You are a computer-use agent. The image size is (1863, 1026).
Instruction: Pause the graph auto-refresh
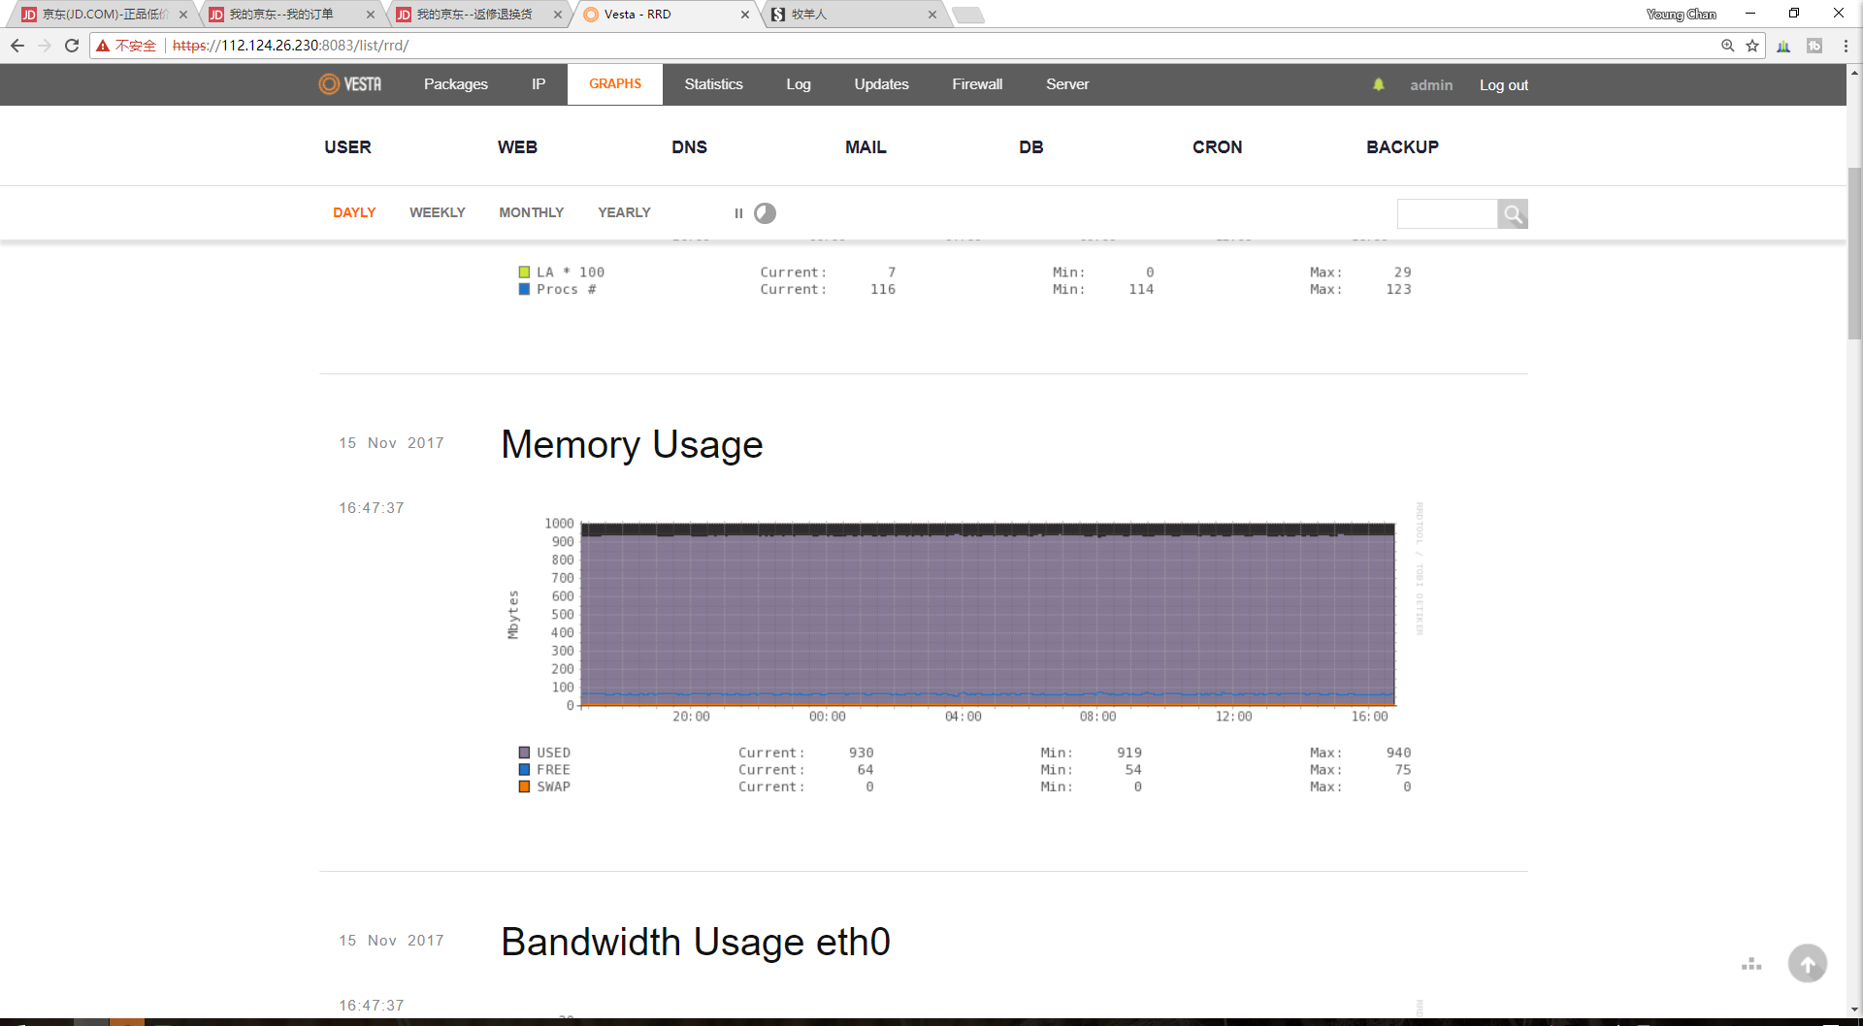pyautogui.click(x=738, y=213)
